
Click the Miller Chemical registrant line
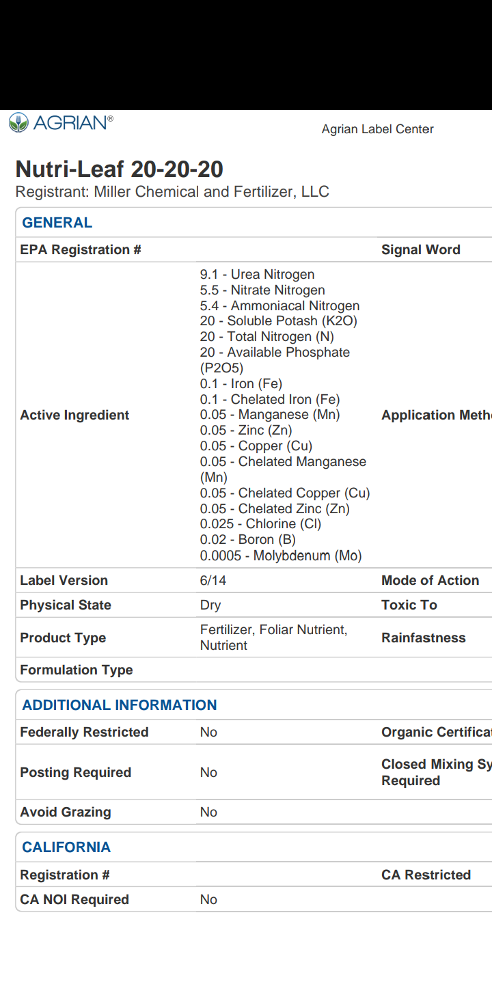coord(172,192)
